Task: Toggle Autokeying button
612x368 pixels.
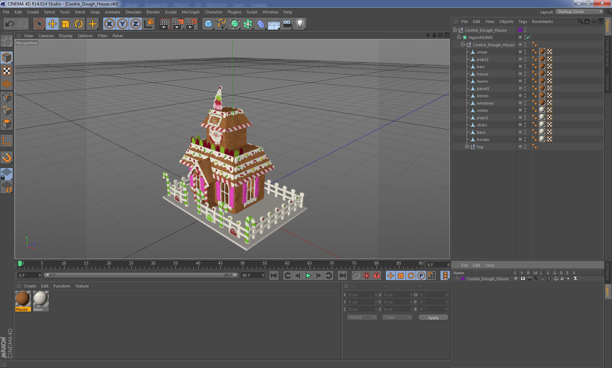Action: [x=366, y=275]
